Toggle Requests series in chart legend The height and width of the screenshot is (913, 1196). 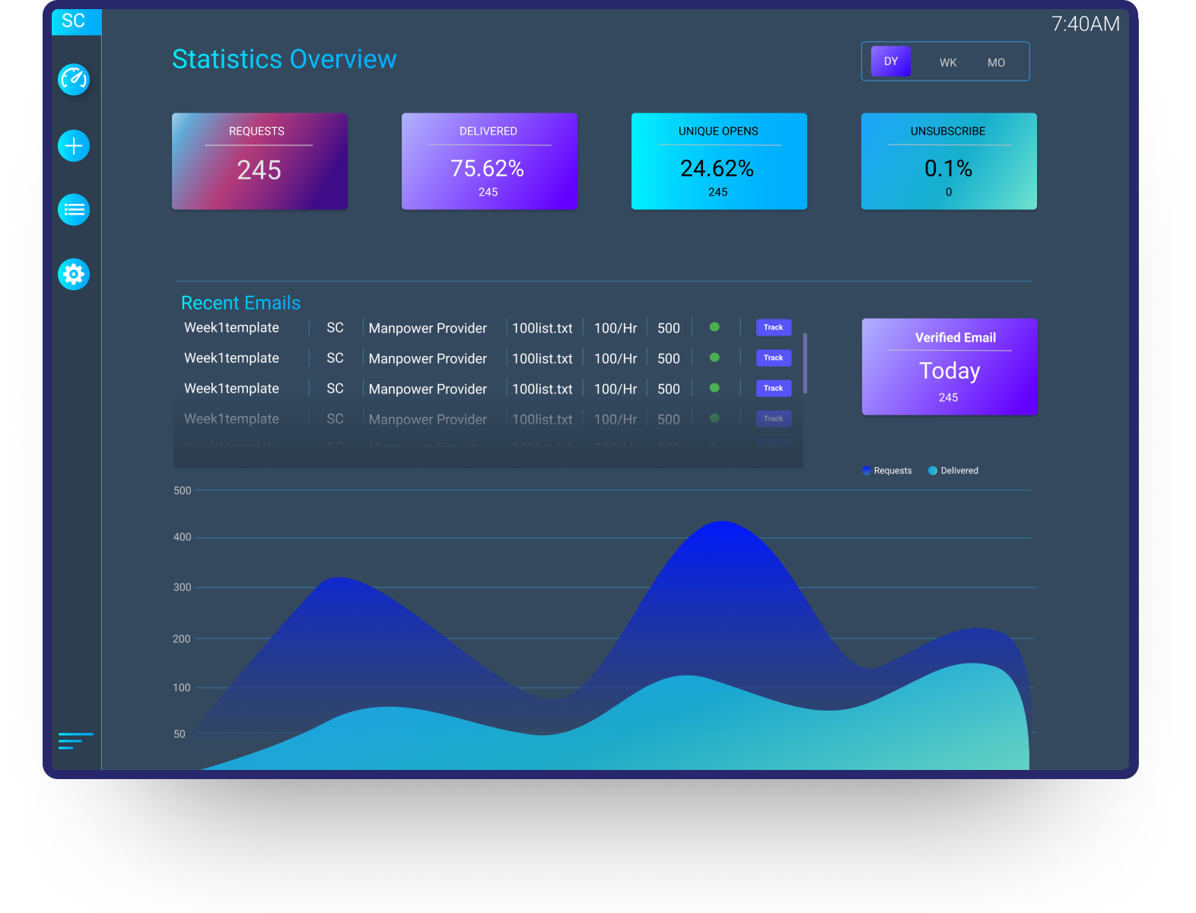pyautogui.click(x=887, y=471)
